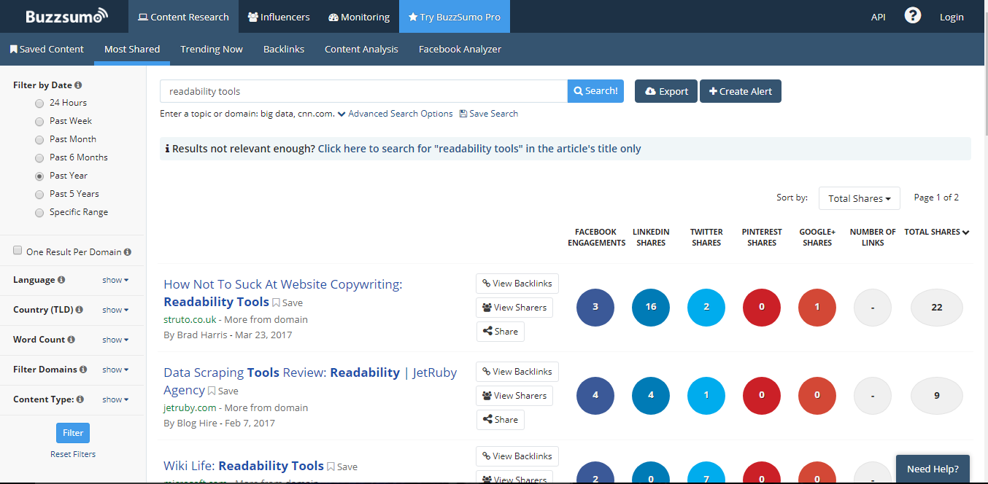Click the Save Search link
The height and width of the screenshot is (484, 988).
pos(489,114)
